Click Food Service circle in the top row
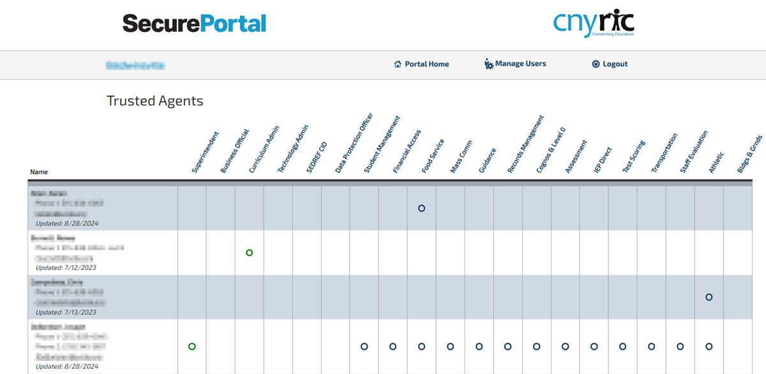 (x=421, y=208)
